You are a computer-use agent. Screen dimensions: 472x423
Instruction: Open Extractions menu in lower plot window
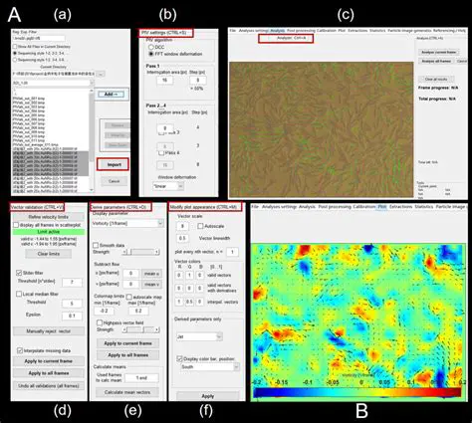pyautogui.click(x=400, y=207)
